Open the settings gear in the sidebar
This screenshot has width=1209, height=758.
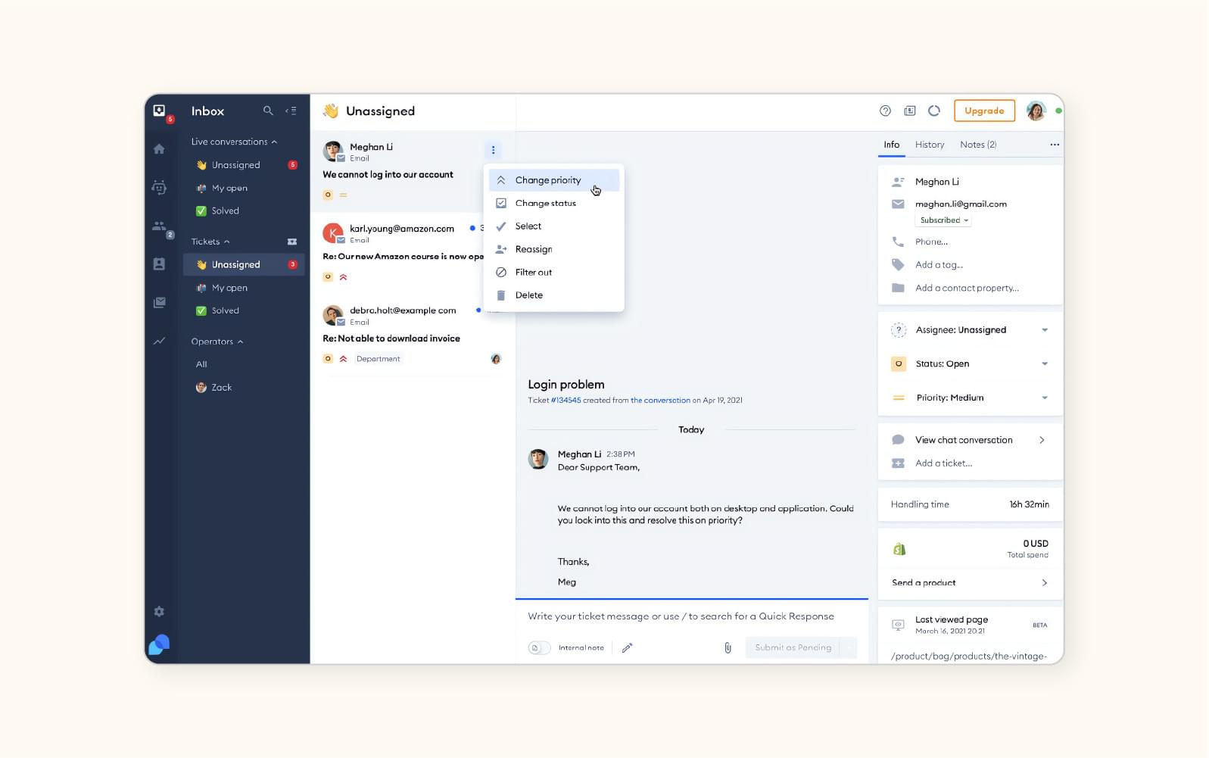(x=159, y=611)
